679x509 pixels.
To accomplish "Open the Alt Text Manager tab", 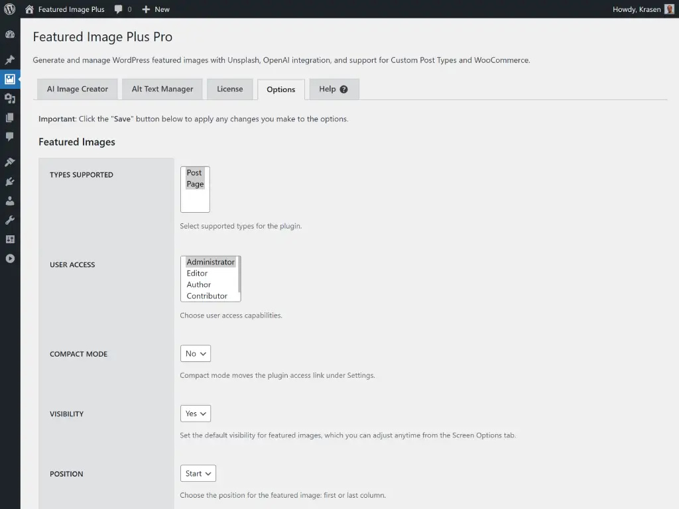I will pyautogui.click(x=162, y=89).
